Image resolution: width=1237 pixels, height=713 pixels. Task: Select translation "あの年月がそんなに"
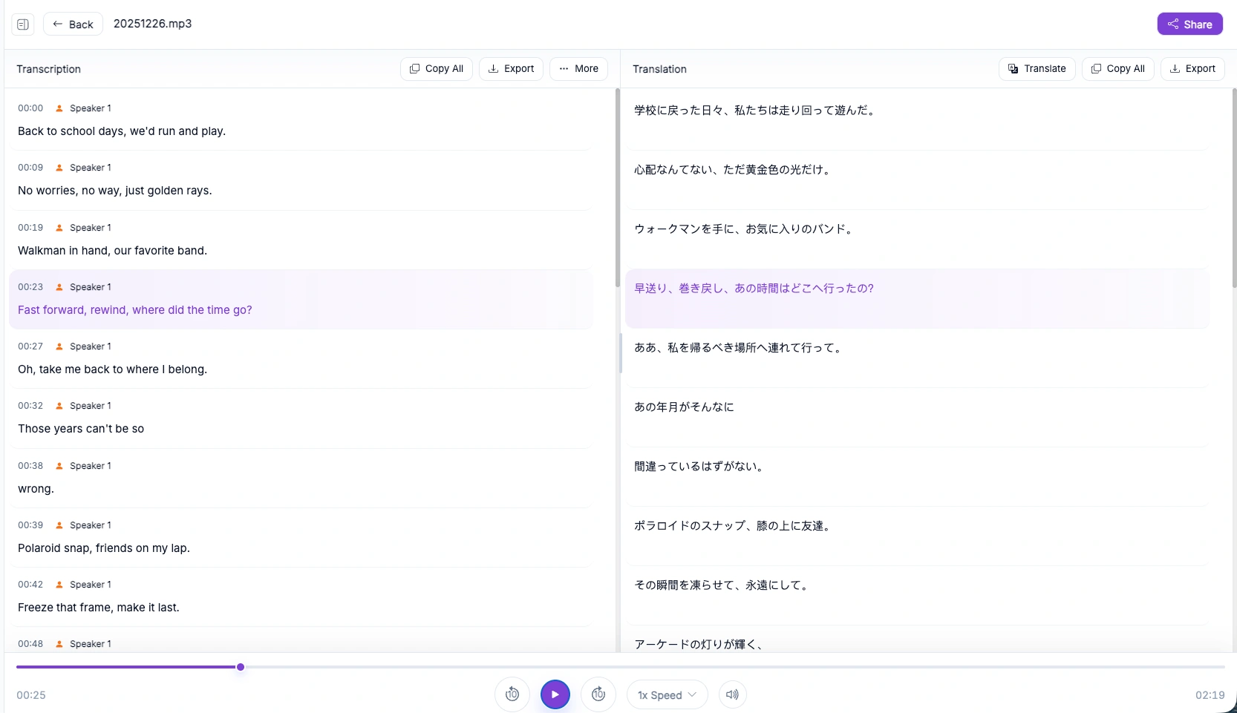[x=684, y=407]
